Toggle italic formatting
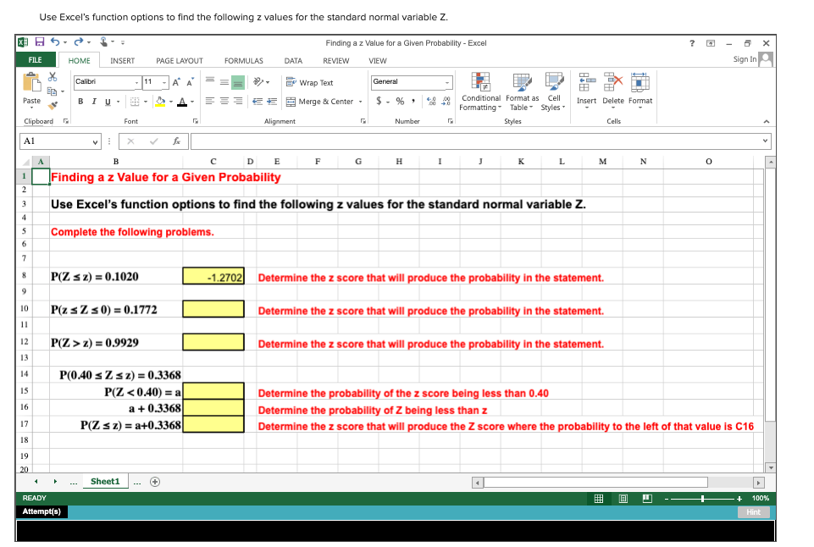 click(93, 101)
